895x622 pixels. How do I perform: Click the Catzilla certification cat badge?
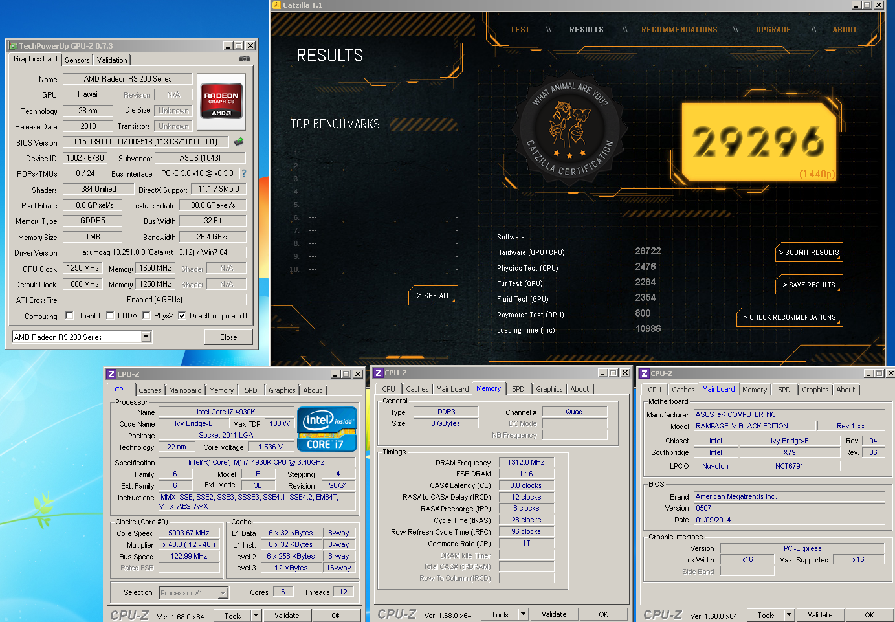tap(569, 129)
